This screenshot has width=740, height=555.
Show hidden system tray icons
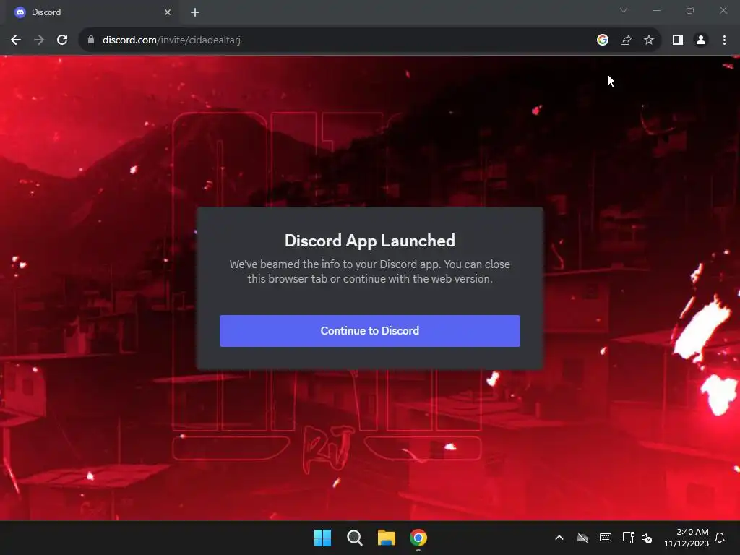[x=559, y=538]
